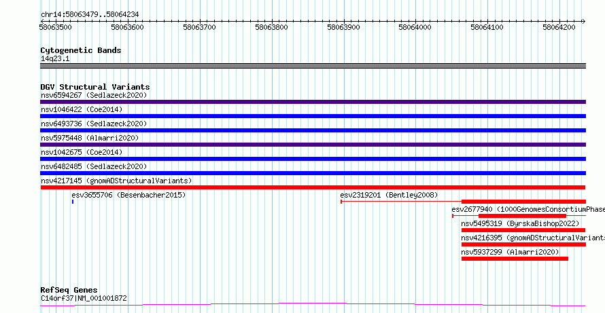The image size is (605, 313).
Task: Click the thick red esv2677940 bar segment
Action: (523, 216)
